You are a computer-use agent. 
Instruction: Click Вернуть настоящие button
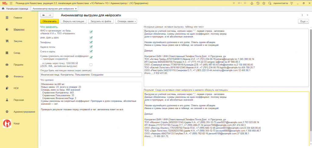[x=73, y=21]
